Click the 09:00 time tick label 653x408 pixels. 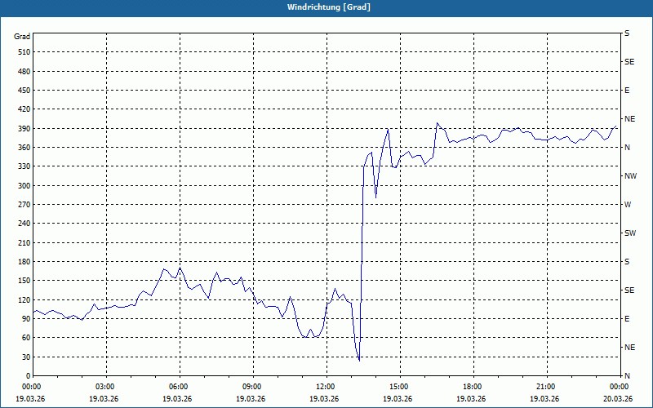click(x=252, y=387)
